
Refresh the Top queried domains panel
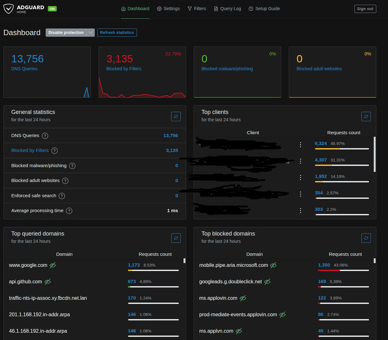(176, 238)
